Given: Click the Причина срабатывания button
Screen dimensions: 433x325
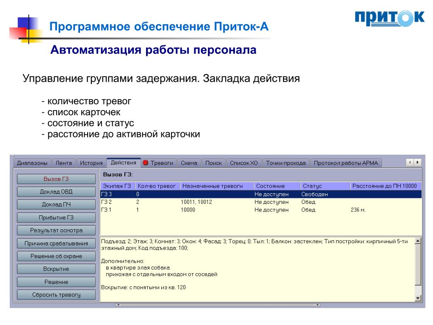Looking at the screenshot, I should tap(56, 243).
